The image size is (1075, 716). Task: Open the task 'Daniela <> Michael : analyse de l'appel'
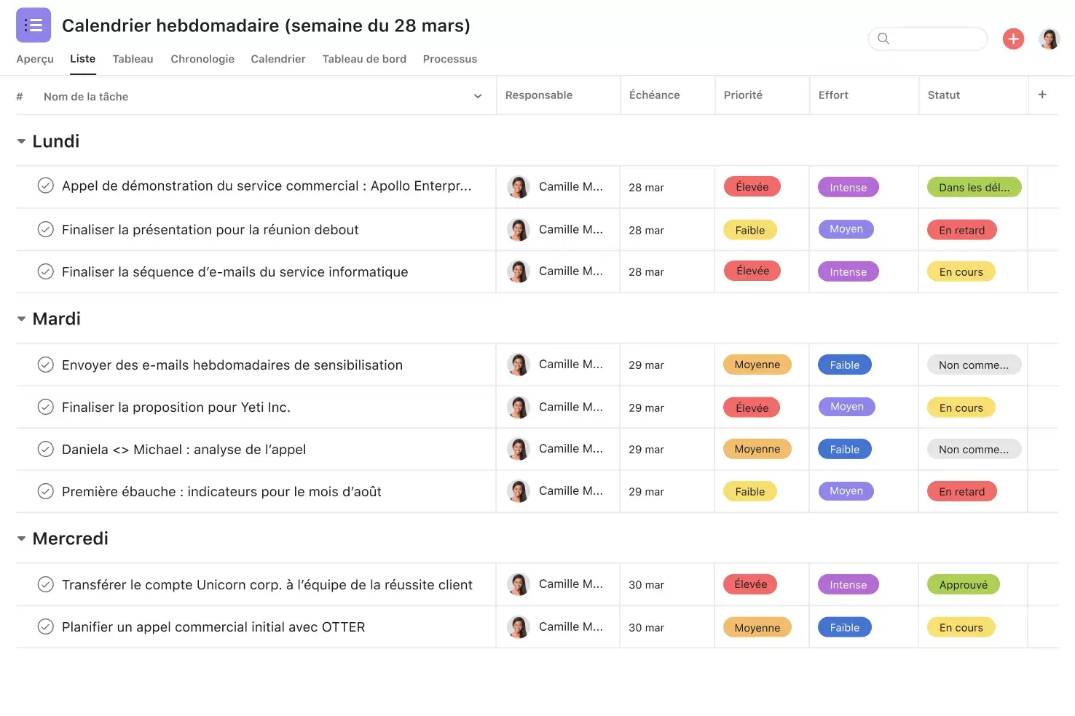click(x=184, y=449)
